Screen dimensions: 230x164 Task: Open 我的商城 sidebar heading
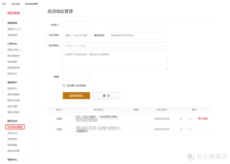14,13
